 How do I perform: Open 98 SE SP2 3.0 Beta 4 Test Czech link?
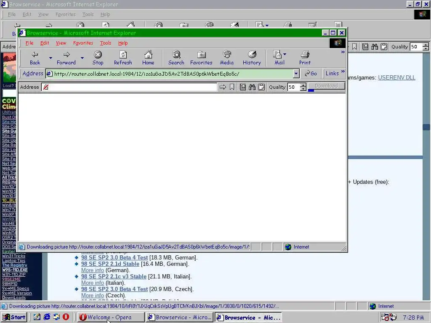[114, 289]
